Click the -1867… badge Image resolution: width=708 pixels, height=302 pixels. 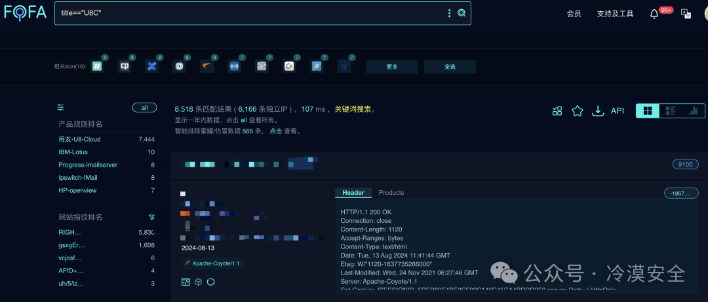[x=681, y=193]
